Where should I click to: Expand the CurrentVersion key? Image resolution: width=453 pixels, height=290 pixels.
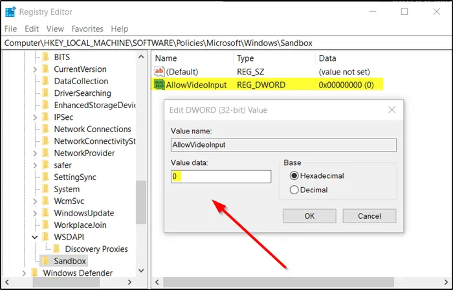tap(35, 70)
